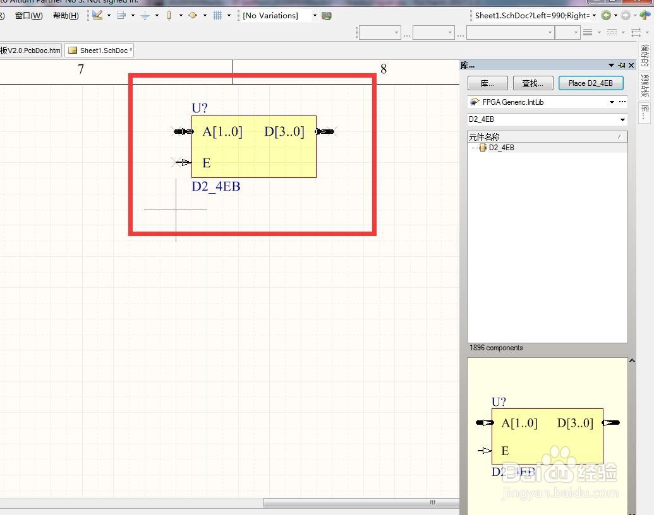Open the 偏好的 side panel tab
This screenshot has height=515, width=654.
tap(645, 56)
